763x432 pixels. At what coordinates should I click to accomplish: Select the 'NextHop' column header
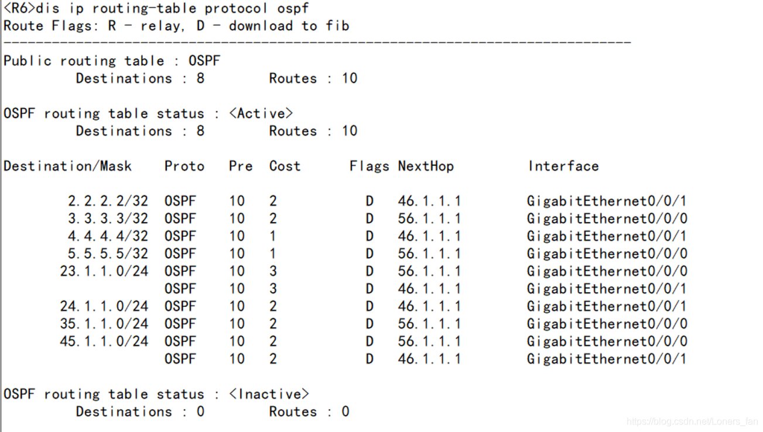426,166
